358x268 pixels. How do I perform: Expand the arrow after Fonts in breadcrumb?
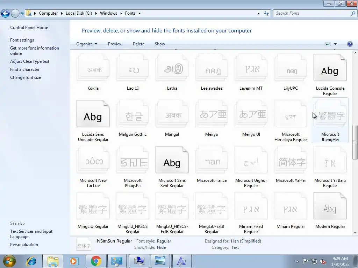tap(139, 14)
